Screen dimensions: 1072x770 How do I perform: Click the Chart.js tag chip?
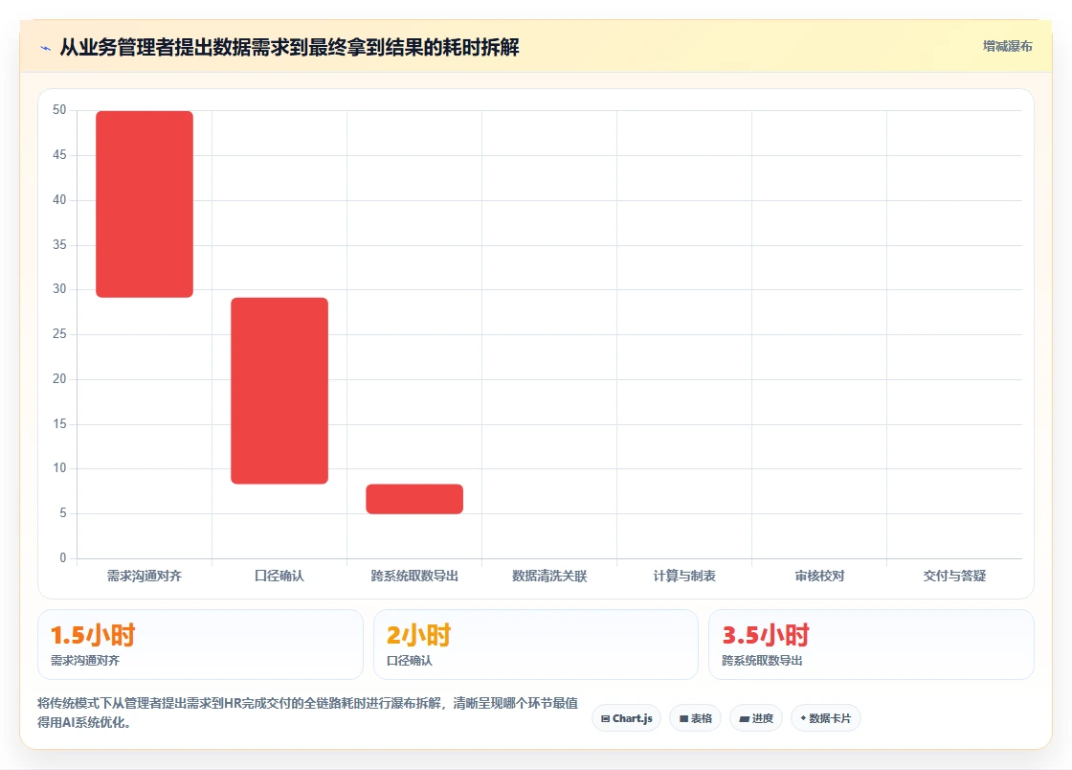click(x=626, y=718)
